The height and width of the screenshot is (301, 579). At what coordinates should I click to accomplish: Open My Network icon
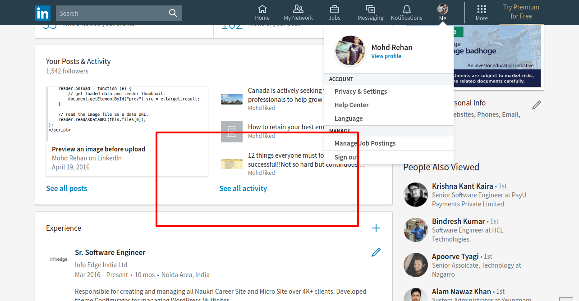coord(298,13)
